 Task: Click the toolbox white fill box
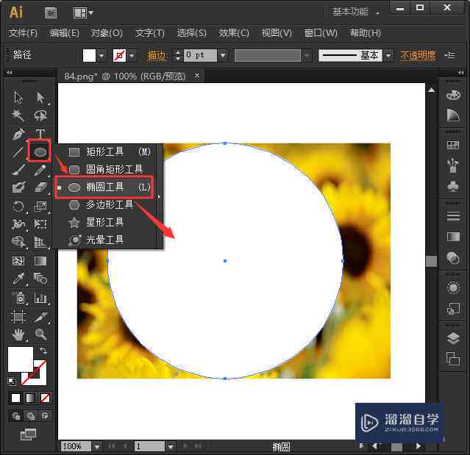pyautogui.click(x=20, y=359)
